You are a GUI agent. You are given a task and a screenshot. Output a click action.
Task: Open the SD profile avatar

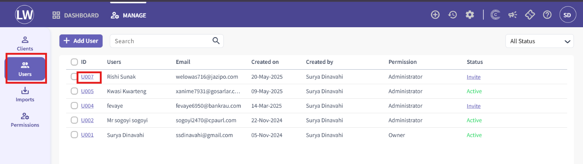(567, 15)
